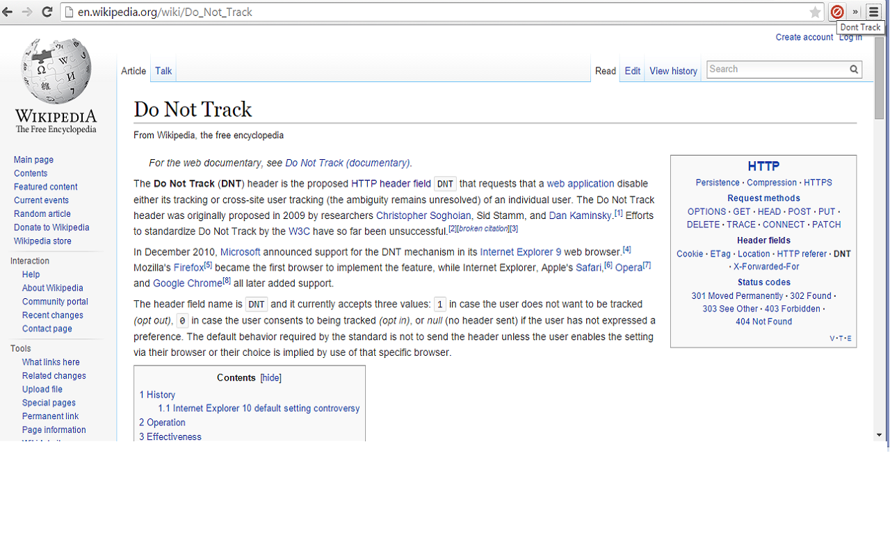
Task: Click the scrollbar down arrow
Action: pyautogui.click(x=877, y=434)
